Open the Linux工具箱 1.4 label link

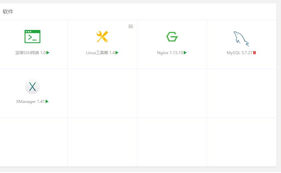coord(100,53)
